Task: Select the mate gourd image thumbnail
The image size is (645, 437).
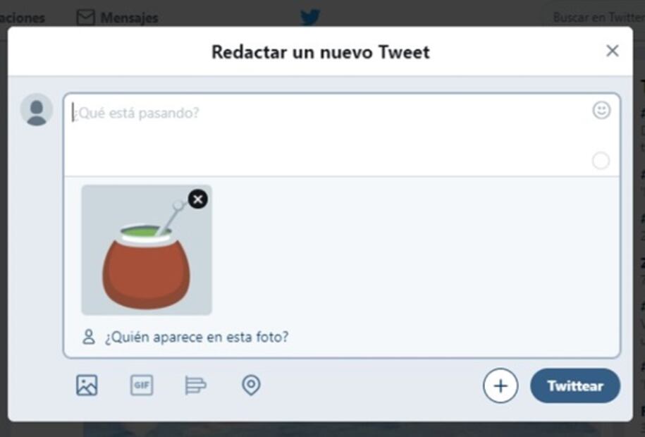Action: [147, 250]
